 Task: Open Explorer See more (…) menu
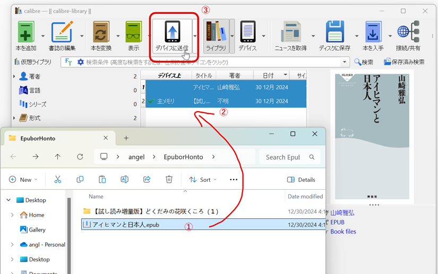click(234, 180)
